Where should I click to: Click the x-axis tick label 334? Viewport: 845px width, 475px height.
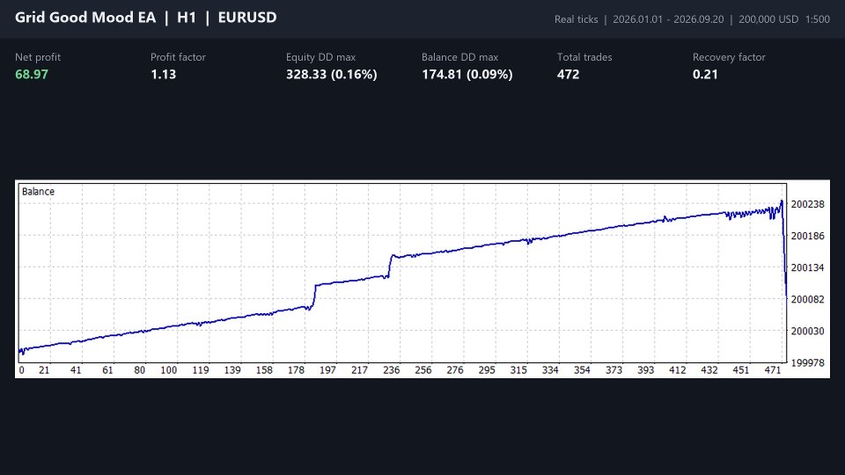[x=550, y=370]
